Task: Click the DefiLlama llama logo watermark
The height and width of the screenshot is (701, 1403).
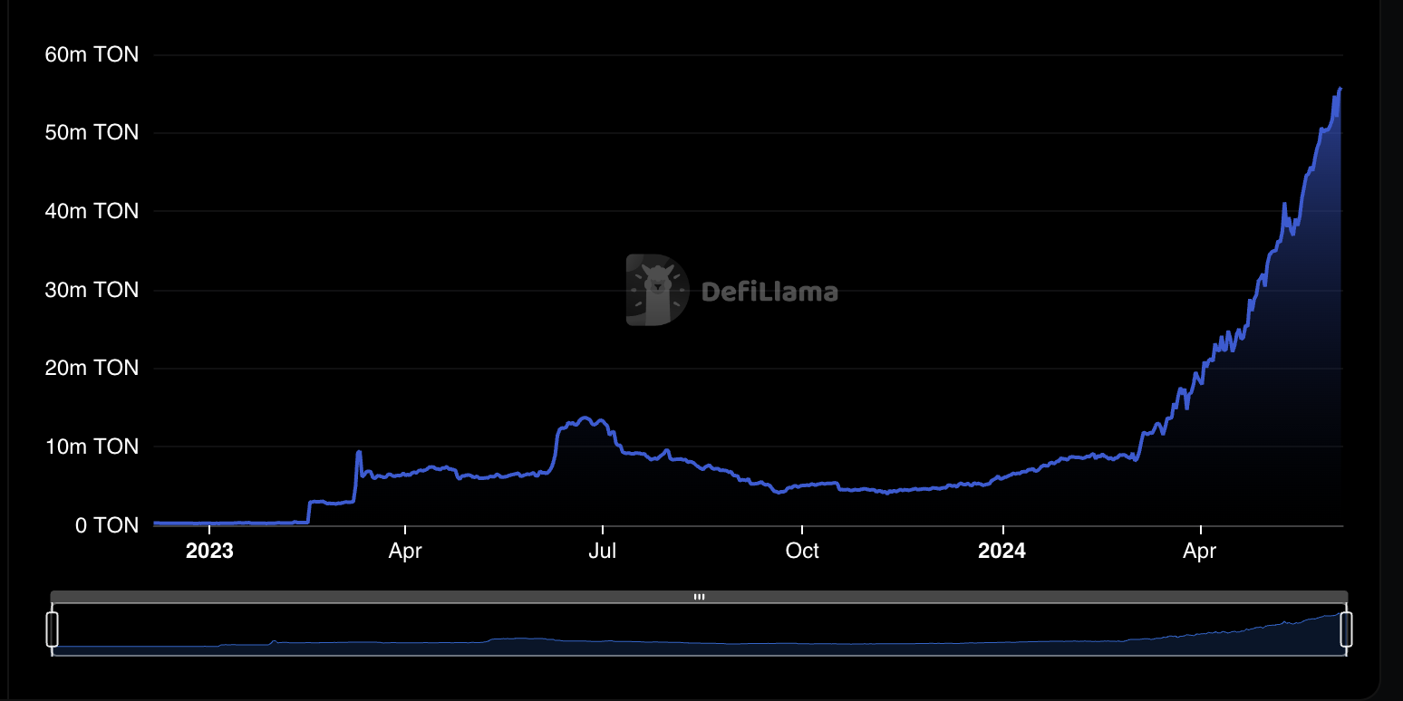Action: (x=656, y=290)
